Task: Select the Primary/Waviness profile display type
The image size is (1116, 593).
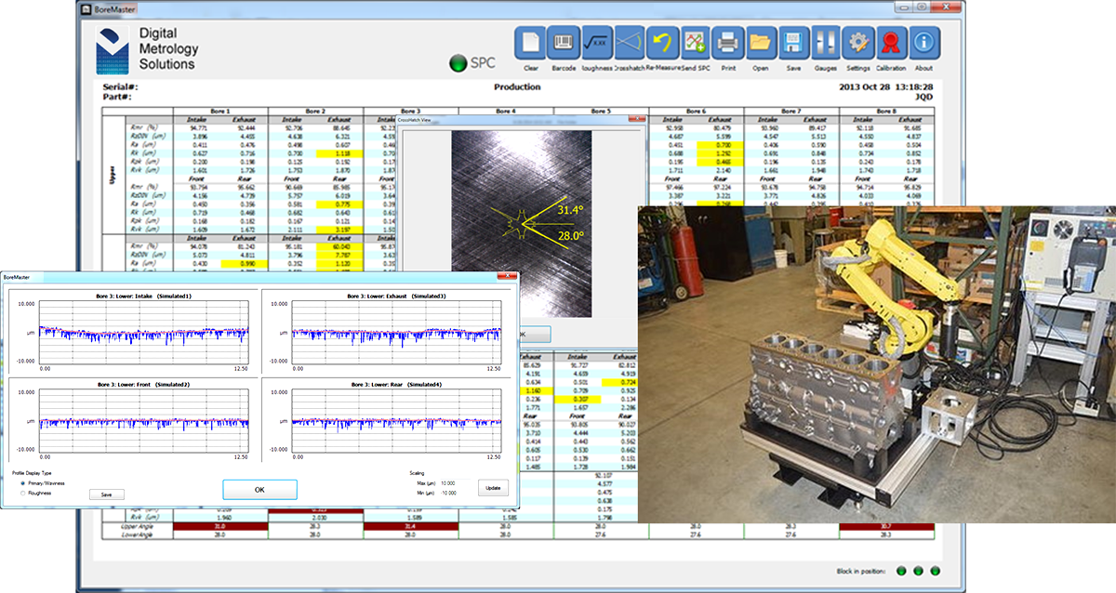Action: (23, 482)
